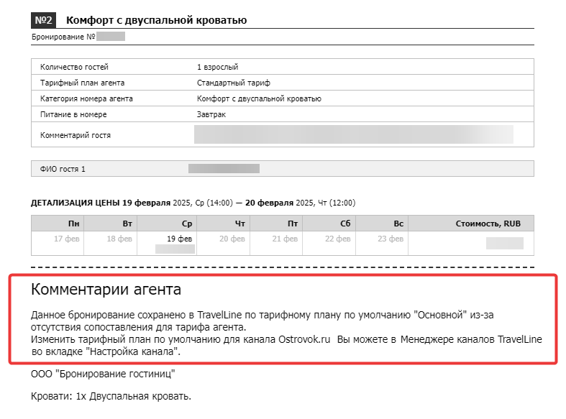Image resolution: width=566 pixels, height=419 pixels.
Task: Click the "Комментарии агента" heading
Action: click(106, 289)
